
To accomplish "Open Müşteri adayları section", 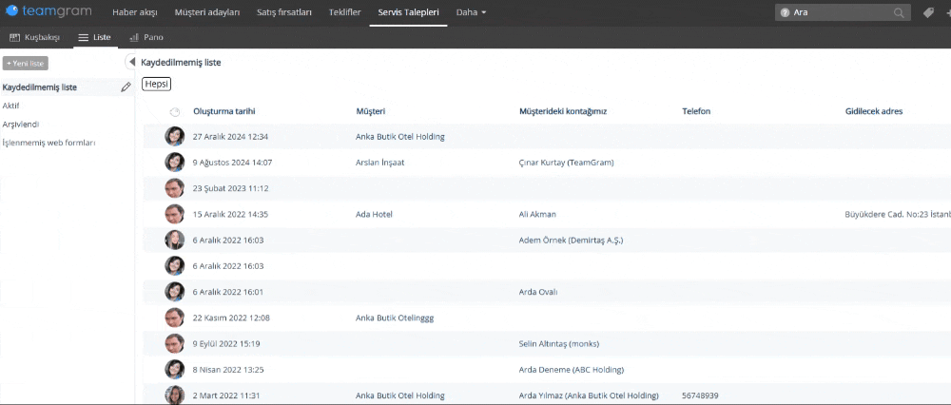I will 206,12.
